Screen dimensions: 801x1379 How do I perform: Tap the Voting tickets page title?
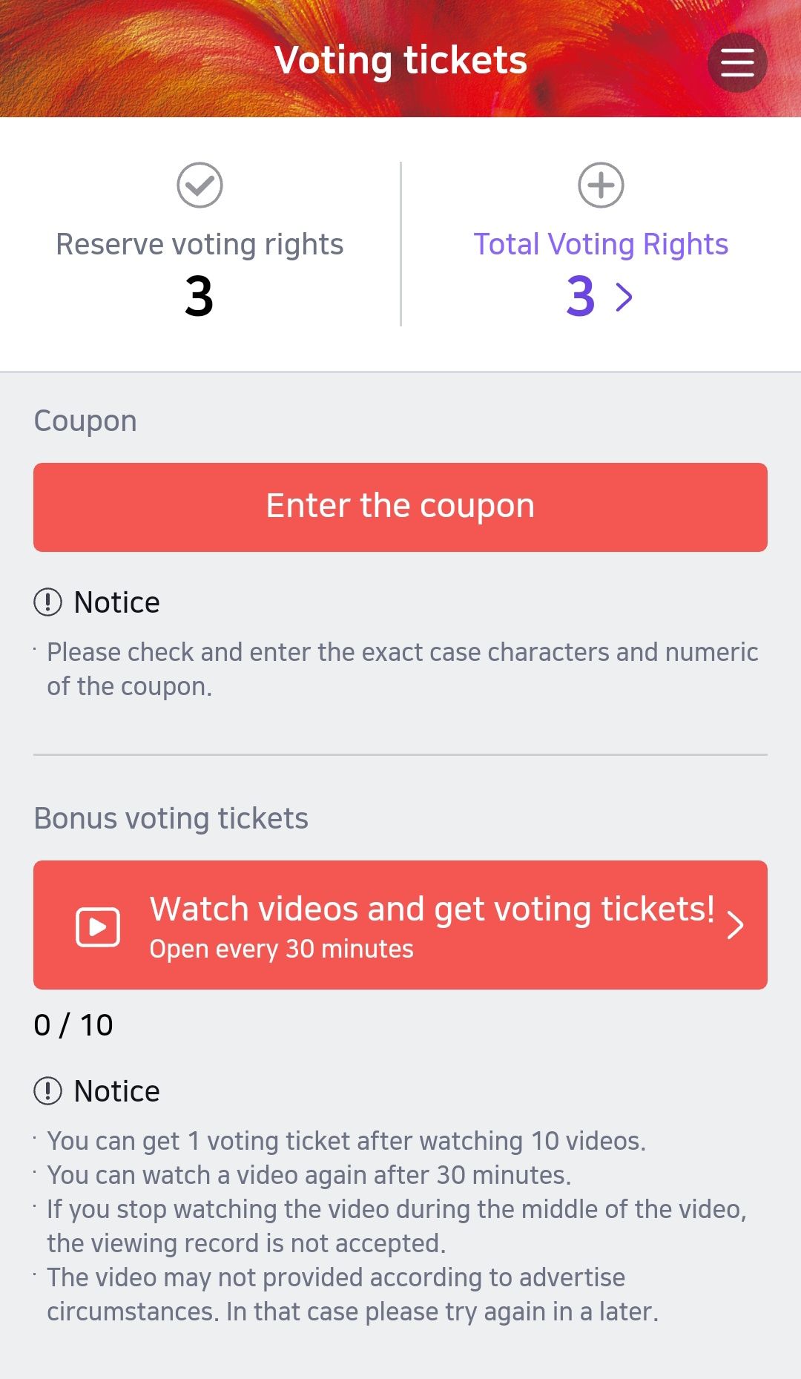point(400,60)
